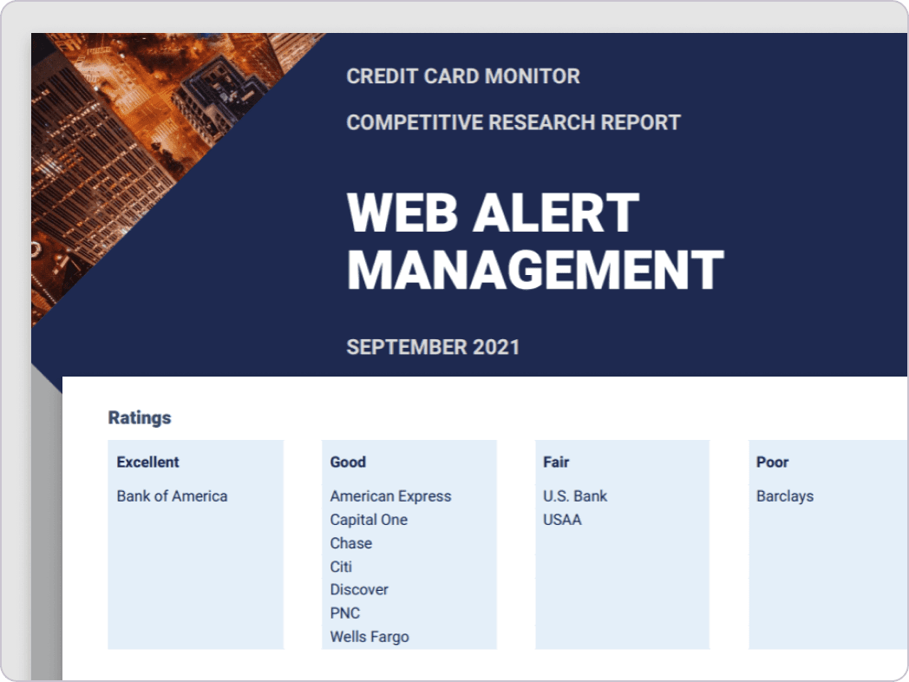
Task: Click the 'Ratings' section heading
Action: point(140,417)
